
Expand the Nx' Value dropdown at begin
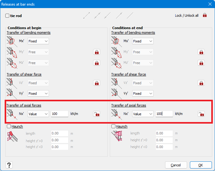(x=38, y=114)
